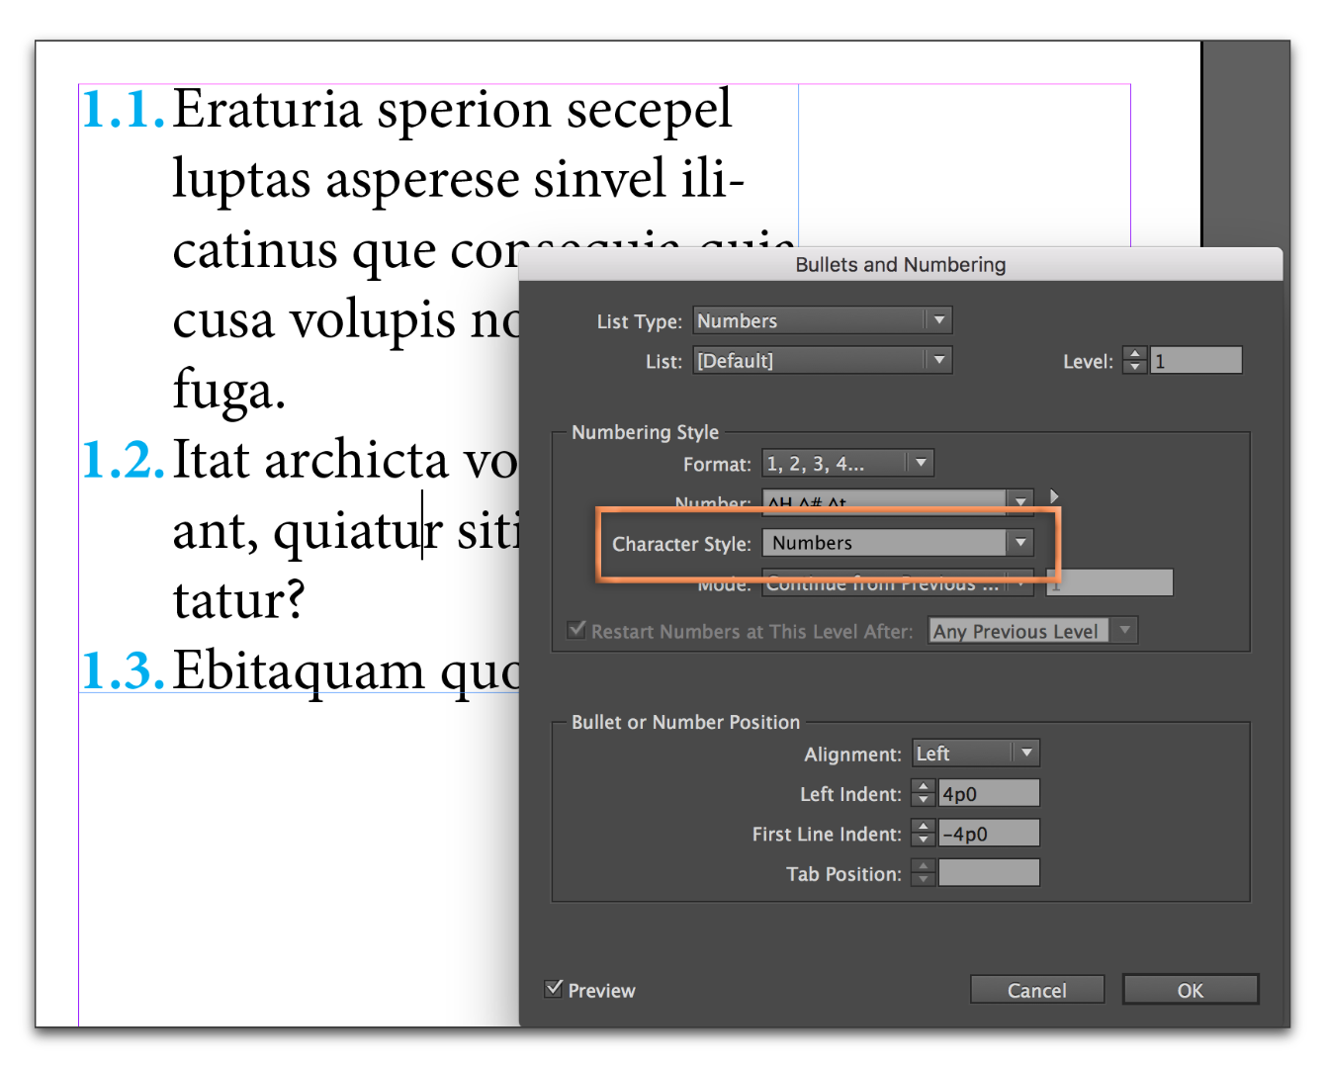Click the OK button
The image size is (1326, 1068).
coord(1190,989)
